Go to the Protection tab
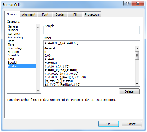The image size is (147, 132). (92, 14)
